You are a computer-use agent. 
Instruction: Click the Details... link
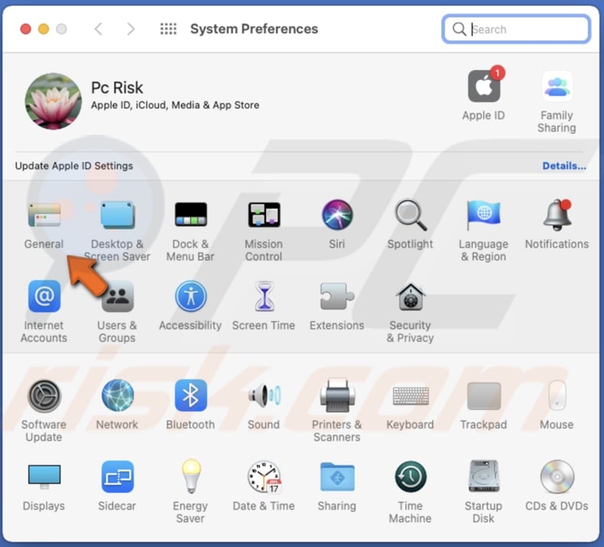pos(564,166)
